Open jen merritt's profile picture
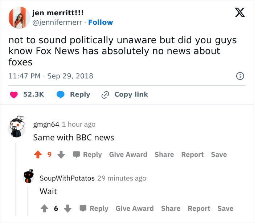Viewport: 254px width, 223px height. 19,17
